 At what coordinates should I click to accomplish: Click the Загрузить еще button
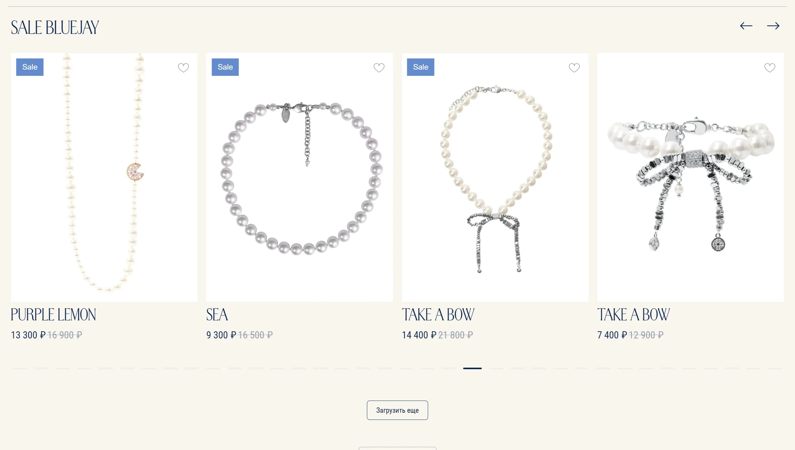click(397, 410)
